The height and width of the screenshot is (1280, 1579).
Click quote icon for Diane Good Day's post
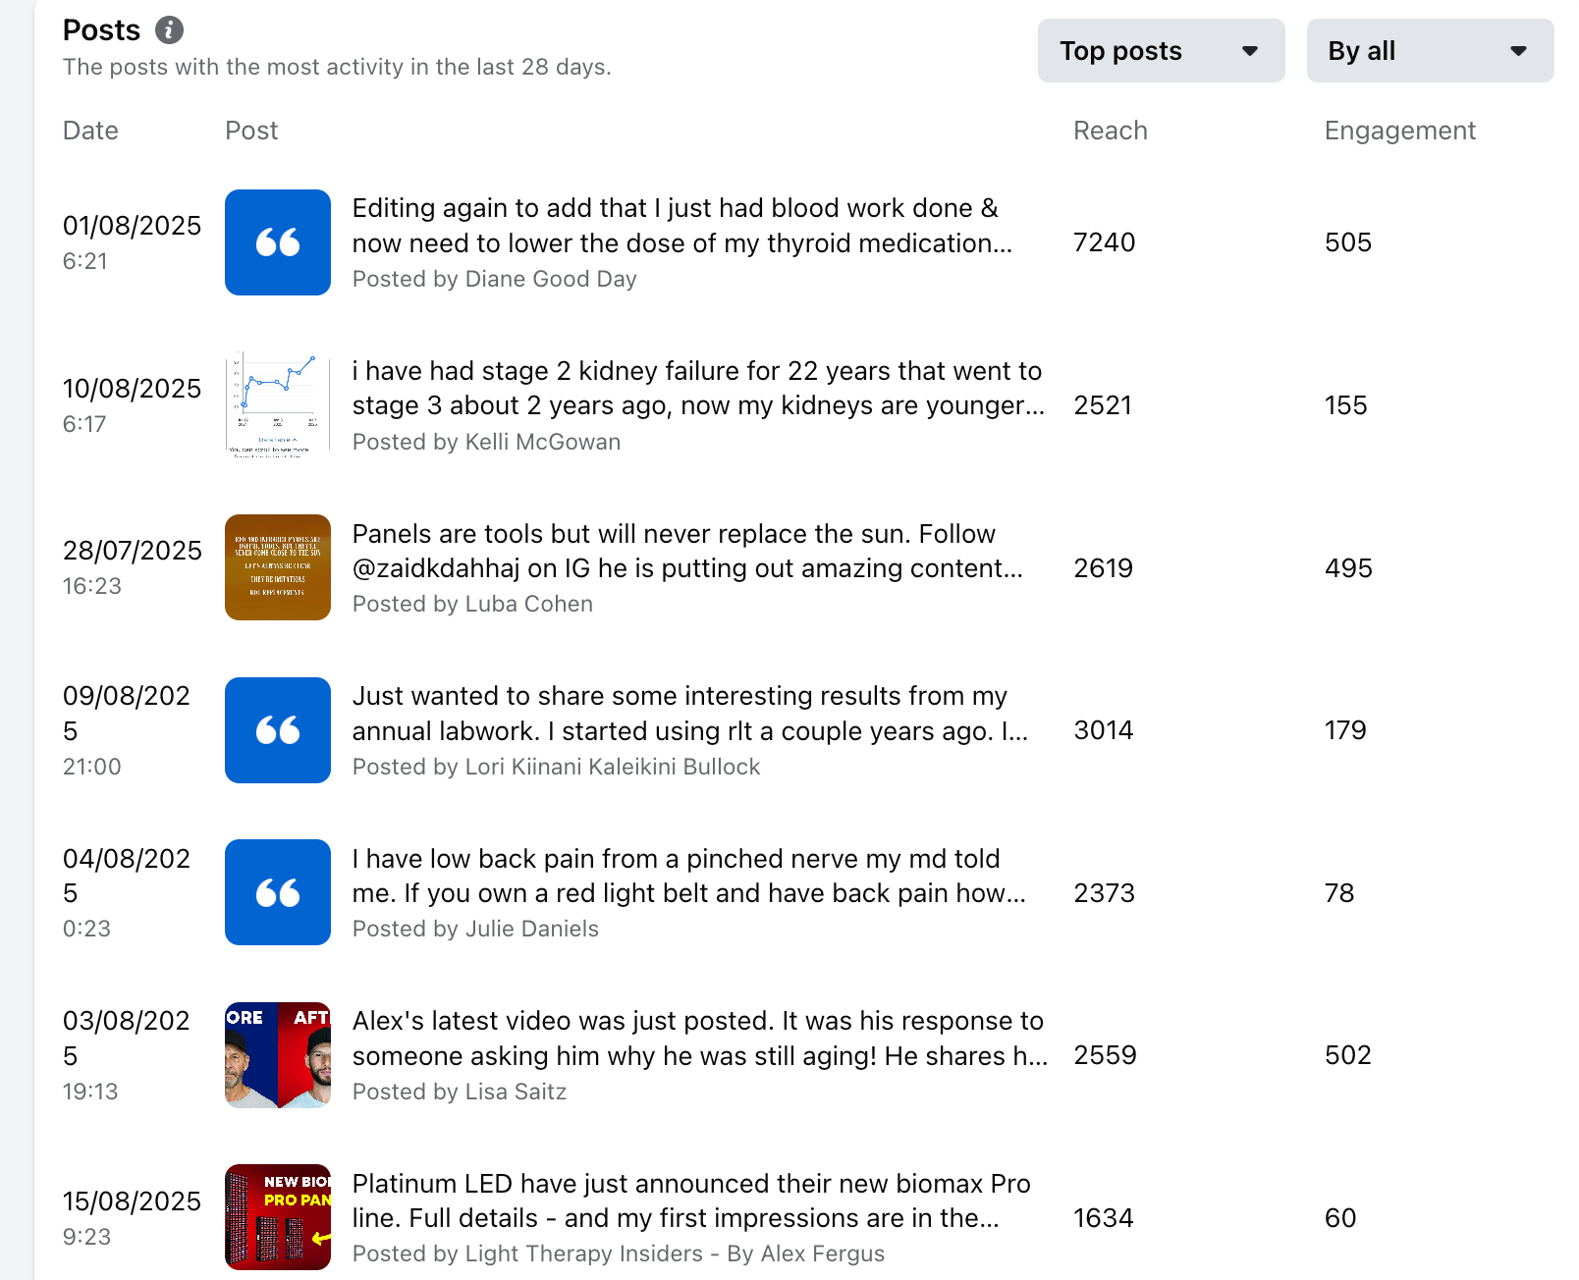[278, 242]
